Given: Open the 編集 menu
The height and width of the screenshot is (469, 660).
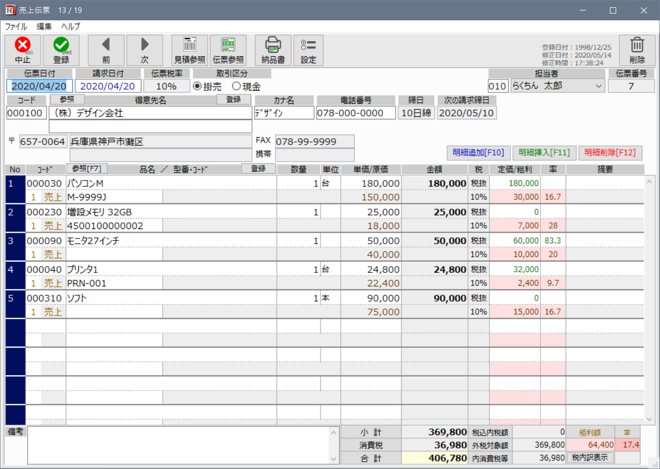Looking at the screenshot, I should pyautogui.click(x=44, y=27).
